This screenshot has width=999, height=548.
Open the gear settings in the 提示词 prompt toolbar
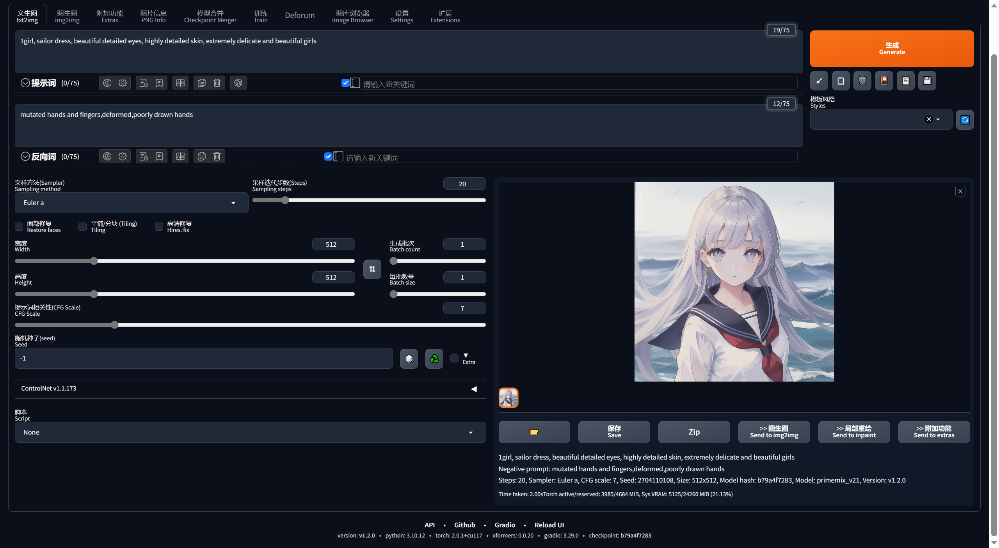123,83
